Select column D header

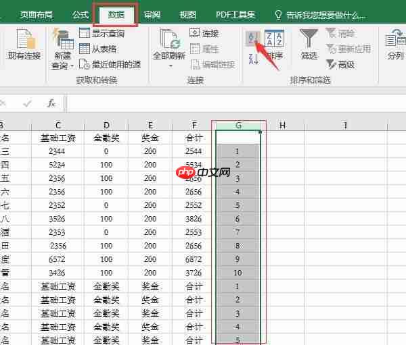click(106, 126)
